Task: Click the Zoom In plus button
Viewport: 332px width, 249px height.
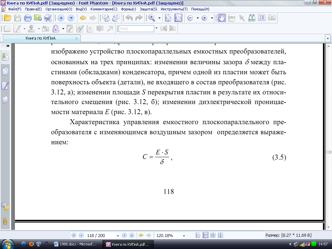Action: [x=204, y=18]
